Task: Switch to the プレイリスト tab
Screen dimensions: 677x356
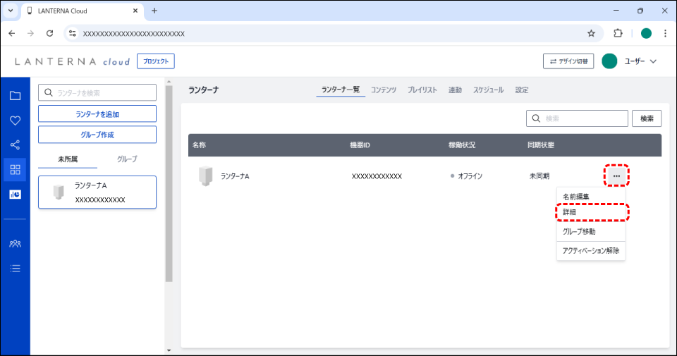Action: tap(422, 90)
